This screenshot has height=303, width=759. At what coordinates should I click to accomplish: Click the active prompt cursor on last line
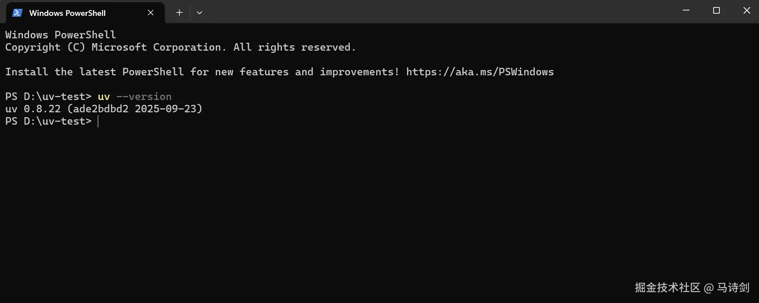click(98, 122)
